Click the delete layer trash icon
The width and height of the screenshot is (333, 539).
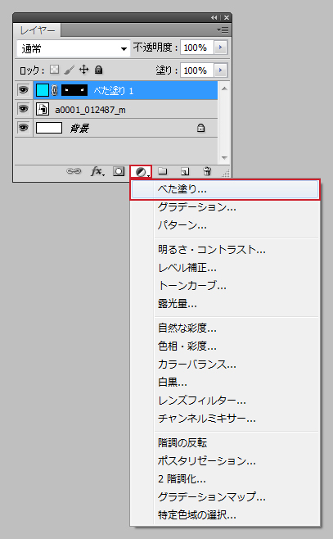click(x=207, y=171)
